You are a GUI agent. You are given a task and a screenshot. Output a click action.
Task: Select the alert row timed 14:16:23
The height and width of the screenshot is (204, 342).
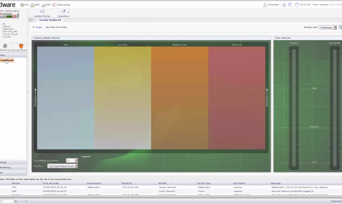[x=171, y=187]
